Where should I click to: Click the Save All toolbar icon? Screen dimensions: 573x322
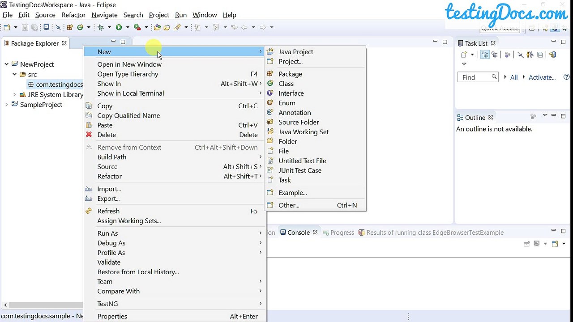(x=34, y=27)
